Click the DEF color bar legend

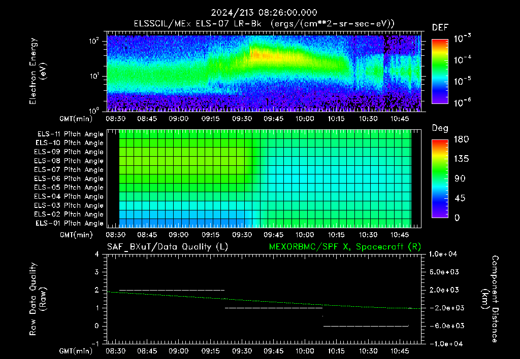click(440, 71)
